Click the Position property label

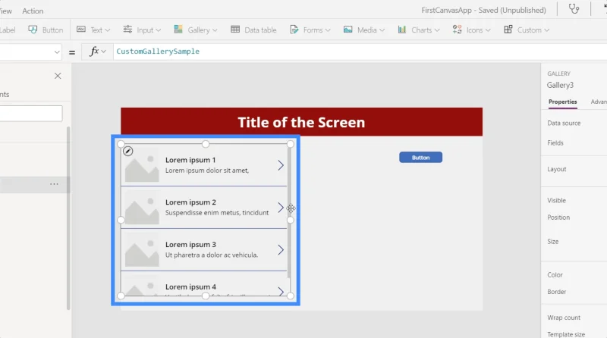558,218
